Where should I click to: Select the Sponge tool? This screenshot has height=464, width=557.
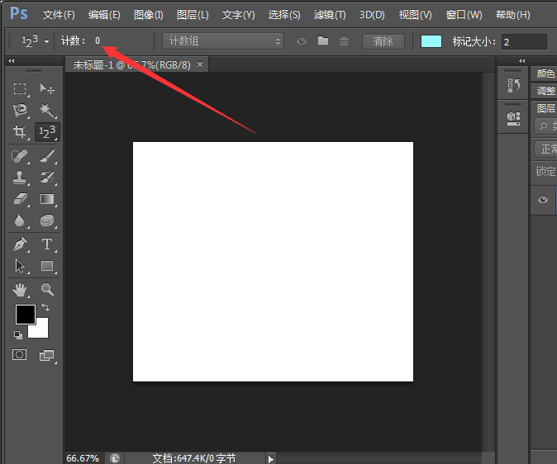click(x=47, y=220)
